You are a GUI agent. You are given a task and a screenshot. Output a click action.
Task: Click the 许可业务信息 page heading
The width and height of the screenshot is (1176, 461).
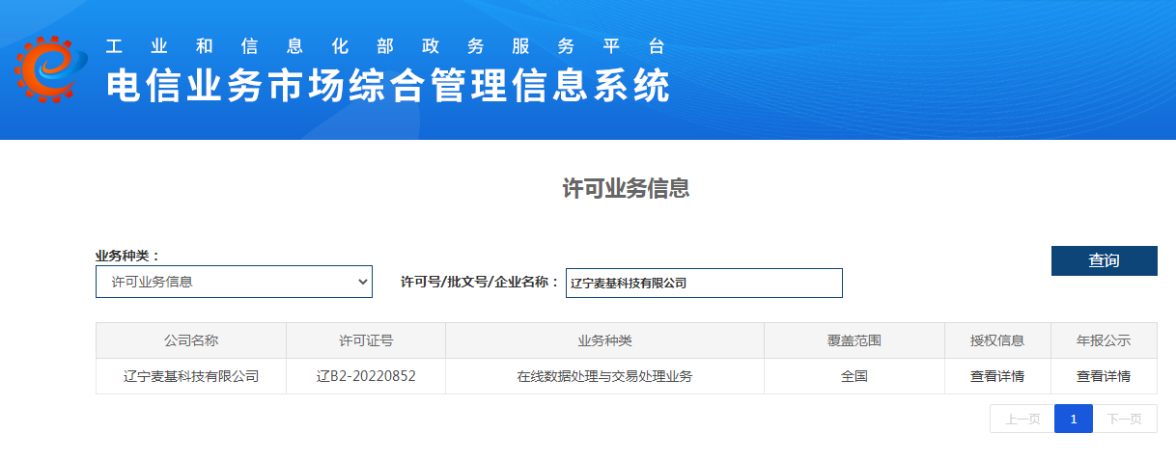[x=626, y=188]
